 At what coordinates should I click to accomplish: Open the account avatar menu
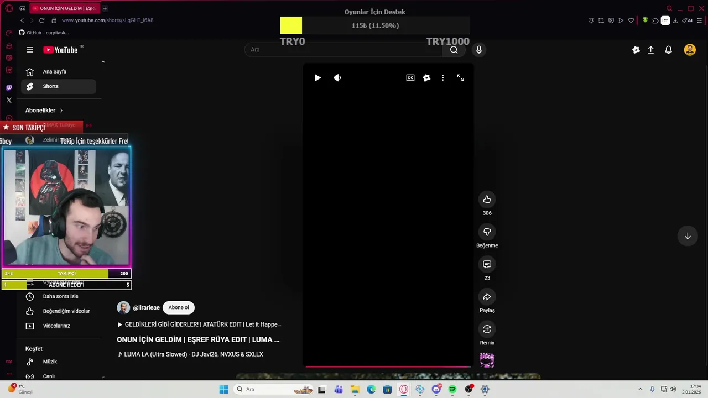[x=690, y=50]
